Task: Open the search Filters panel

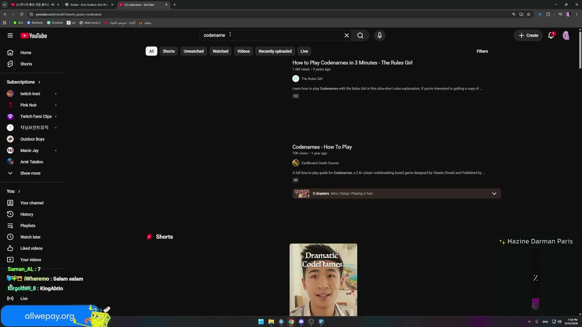Action: click(482, 51)
